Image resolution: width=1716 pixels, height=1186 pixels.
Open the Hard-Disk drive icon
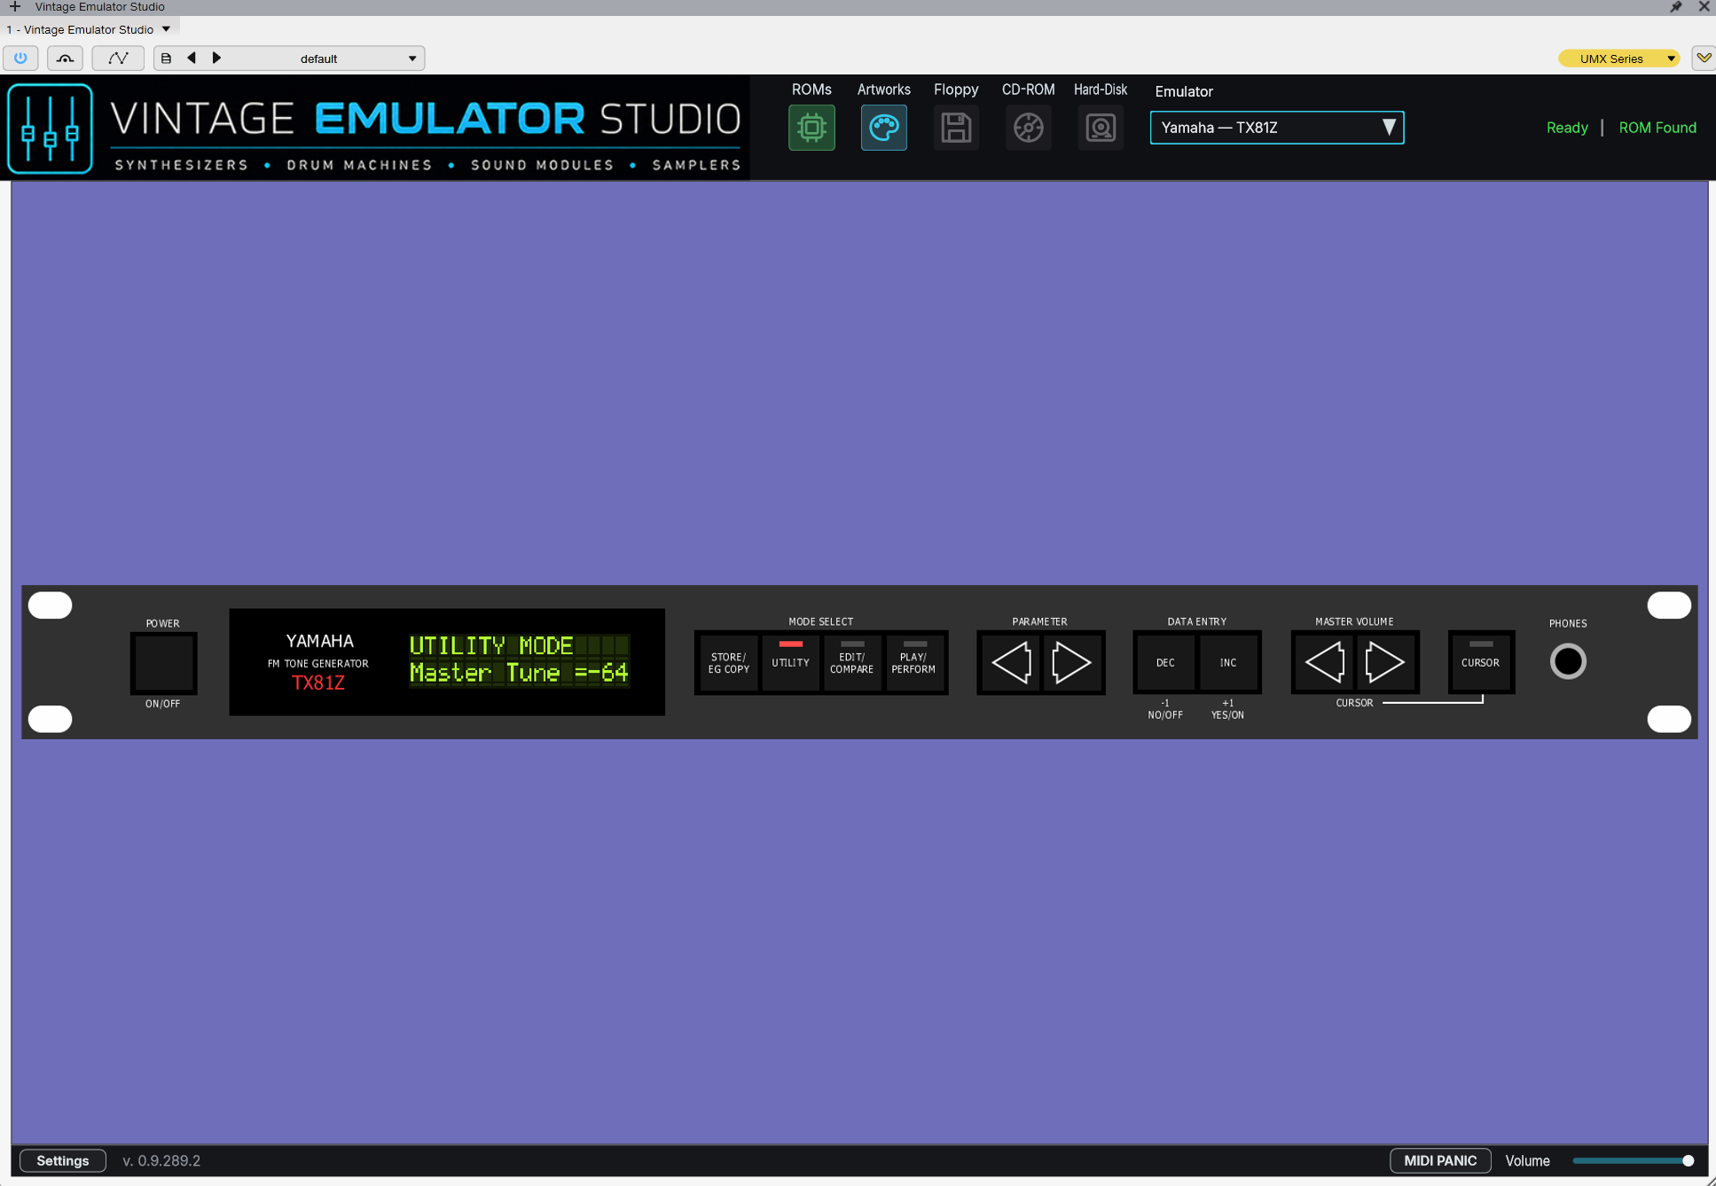tap(1101, 128)
